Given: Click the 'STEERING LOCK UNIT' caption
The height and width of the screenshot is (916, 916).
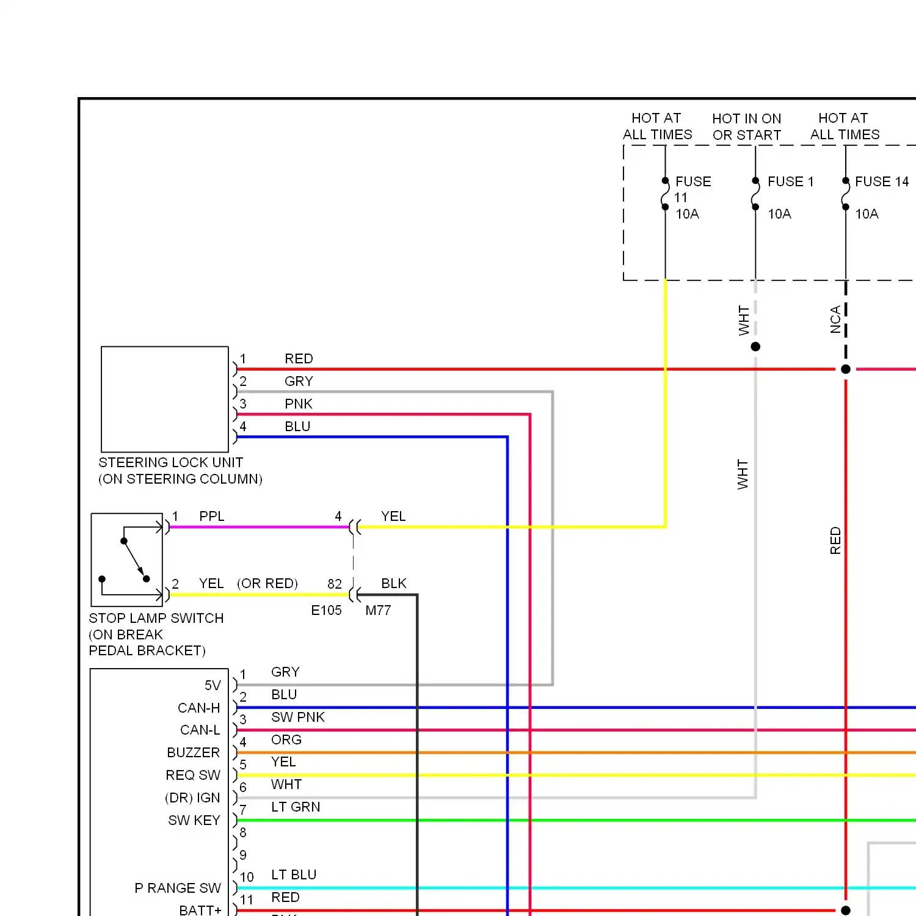Looking at the screenshot, I should pos(171,462).
